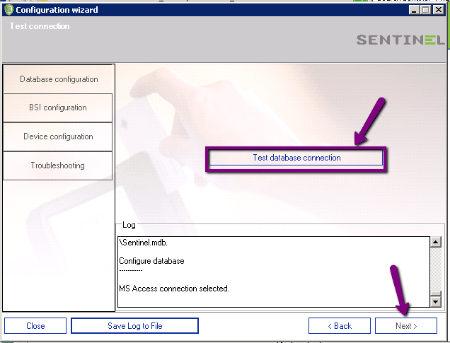The width and height of the screenshot is (450, 343).
Task: Click the '\Sentinel.mdb.' log line
Action: tap(143, 243)
